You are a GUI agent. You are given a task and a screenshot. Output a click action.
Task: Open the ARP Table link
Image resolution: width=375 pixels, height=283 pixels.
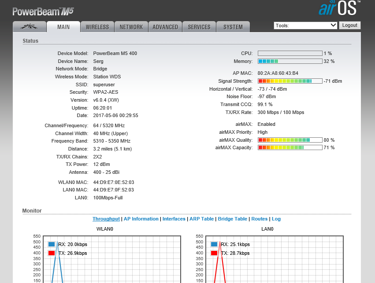click(201, 219)
